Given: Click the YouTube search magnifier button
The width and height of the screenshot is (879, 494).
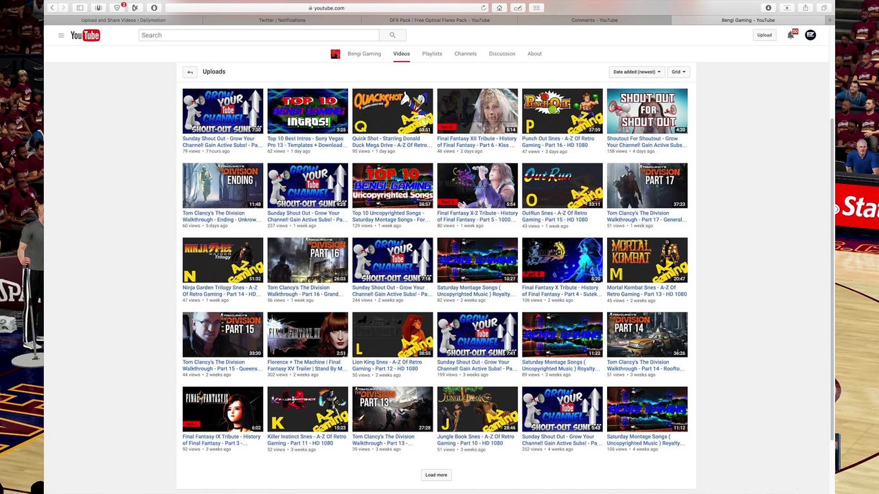Looking at the screenshot, I should 392,35.
